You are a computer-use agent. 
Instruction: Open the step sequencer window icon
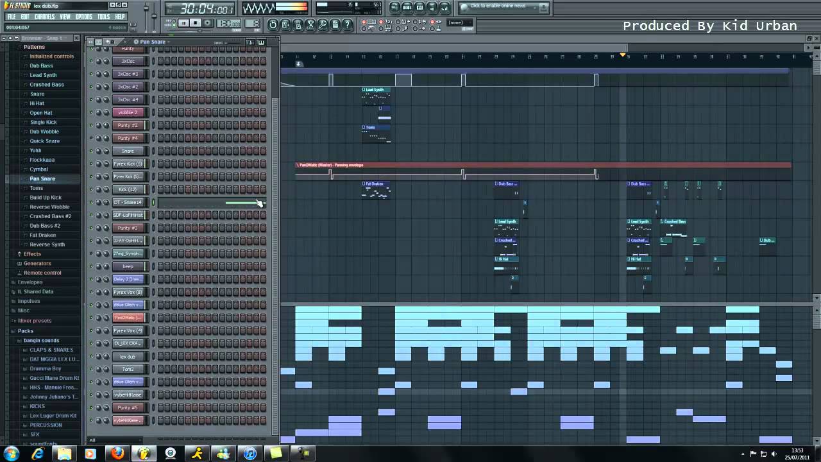pyautogui.click(x=407, y=8)
